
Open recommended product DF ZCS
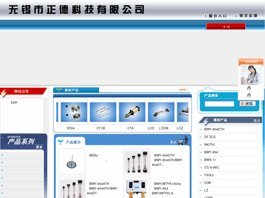pyautogui.click(x=210, y=137)
